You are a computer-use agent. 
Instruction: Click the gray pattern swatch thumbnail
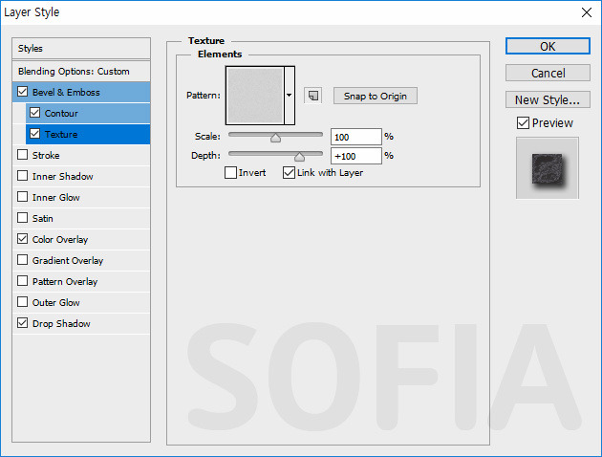[255, 96]
